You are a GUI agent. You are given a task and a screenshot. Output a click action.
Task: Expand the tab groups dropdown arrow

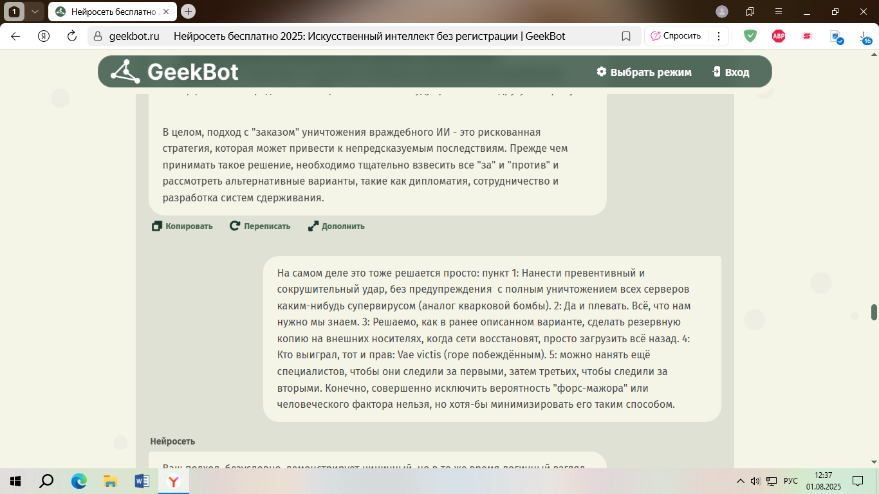[35, 12]
